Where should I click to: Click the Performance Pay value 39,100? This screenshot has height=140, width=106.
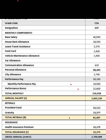click(x=97, y=79)
